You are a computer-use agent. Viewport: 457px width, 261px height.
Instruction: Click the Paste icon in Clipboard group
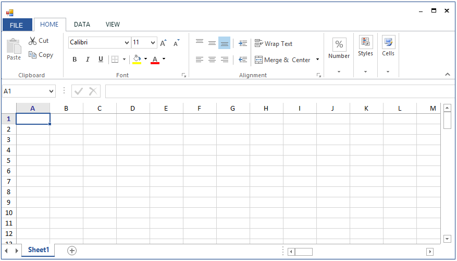coord(14,46)
